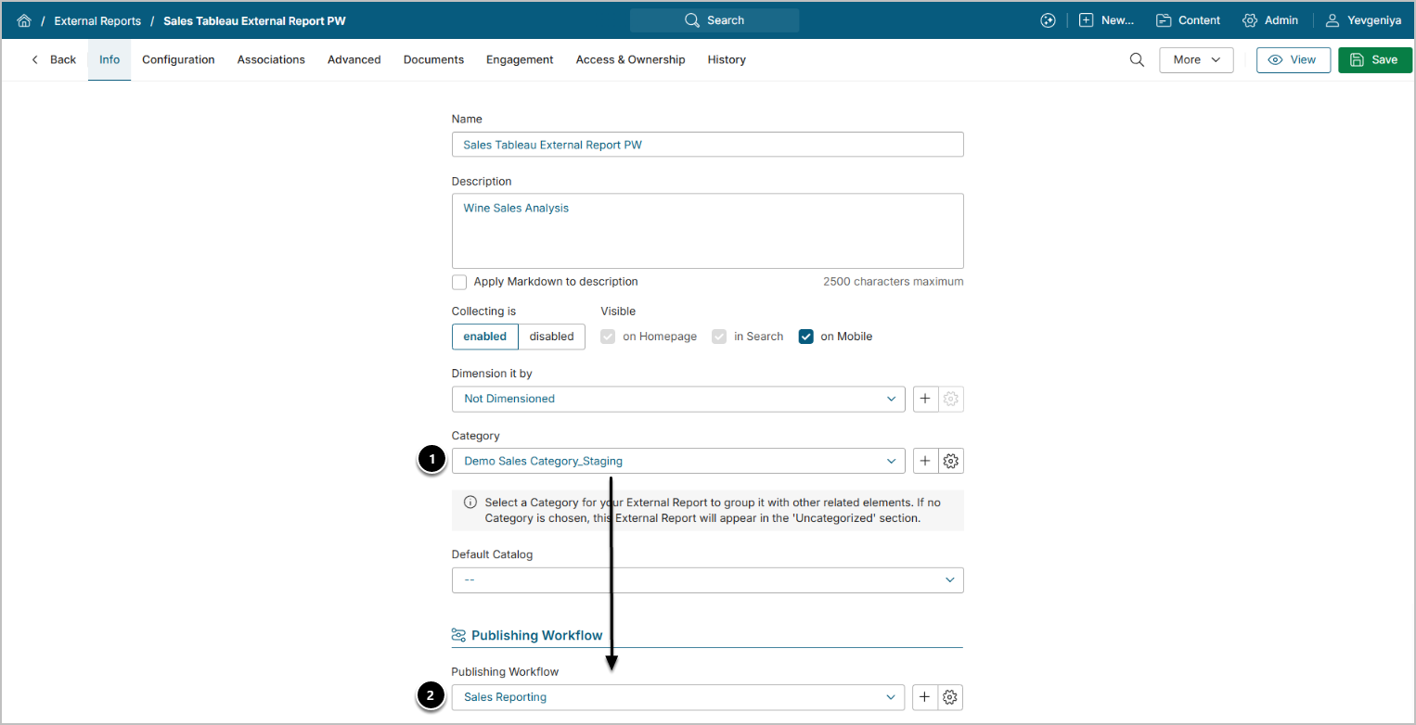This screenshot has width=1416, height=725.
Task: Click the home icon in breadcrumb
Action: [24, 20]
